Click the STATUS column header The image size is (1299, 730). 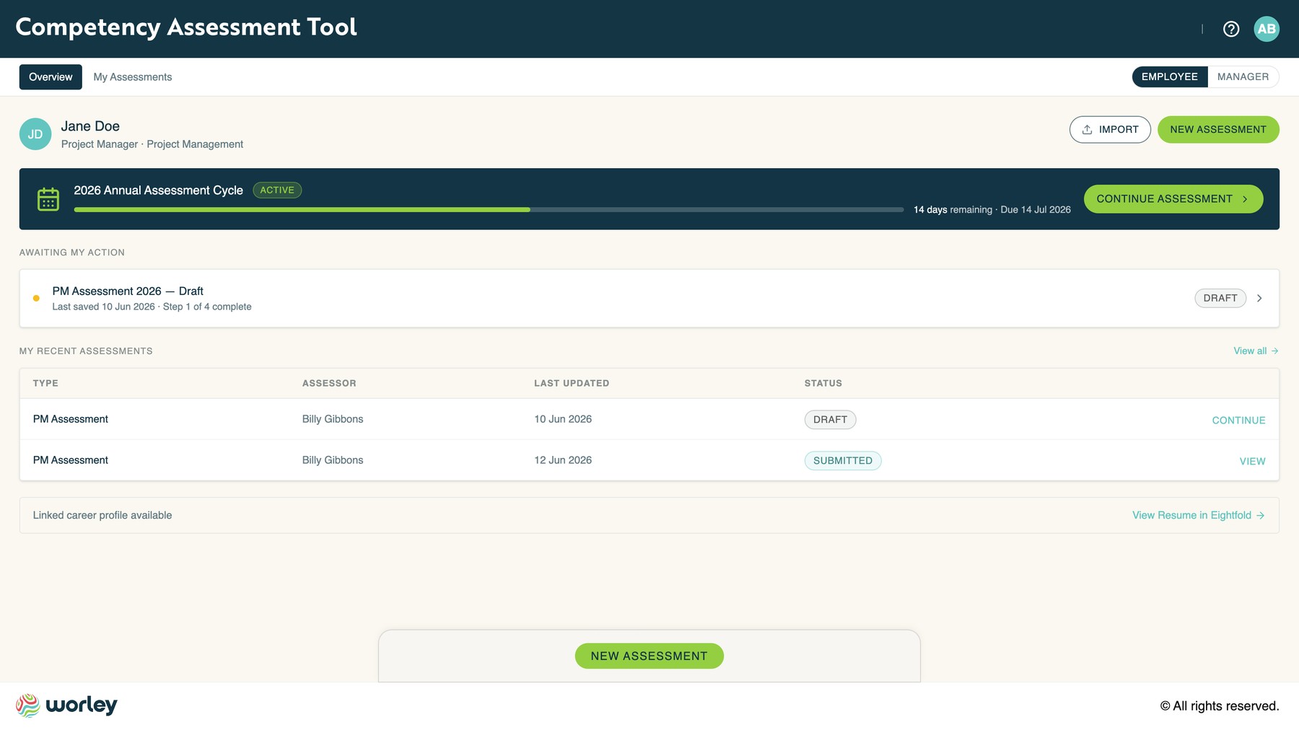[823, 384]
